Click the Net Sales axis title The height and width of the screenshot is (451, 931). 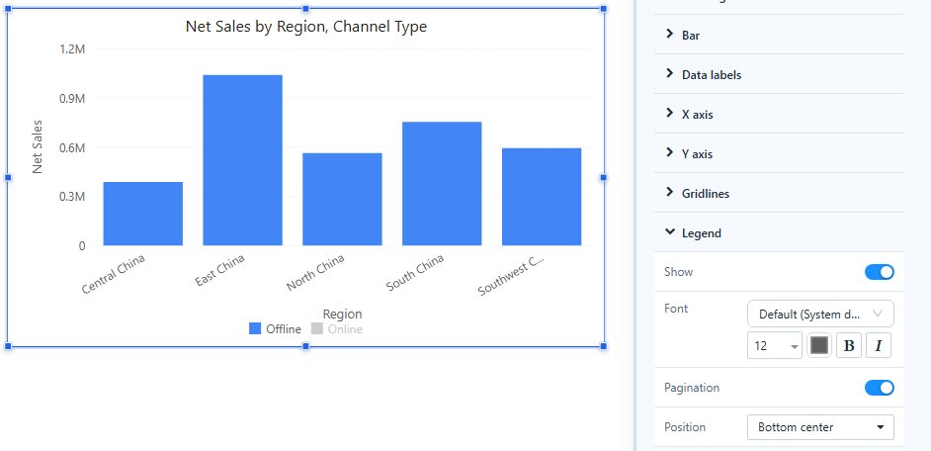38,146
